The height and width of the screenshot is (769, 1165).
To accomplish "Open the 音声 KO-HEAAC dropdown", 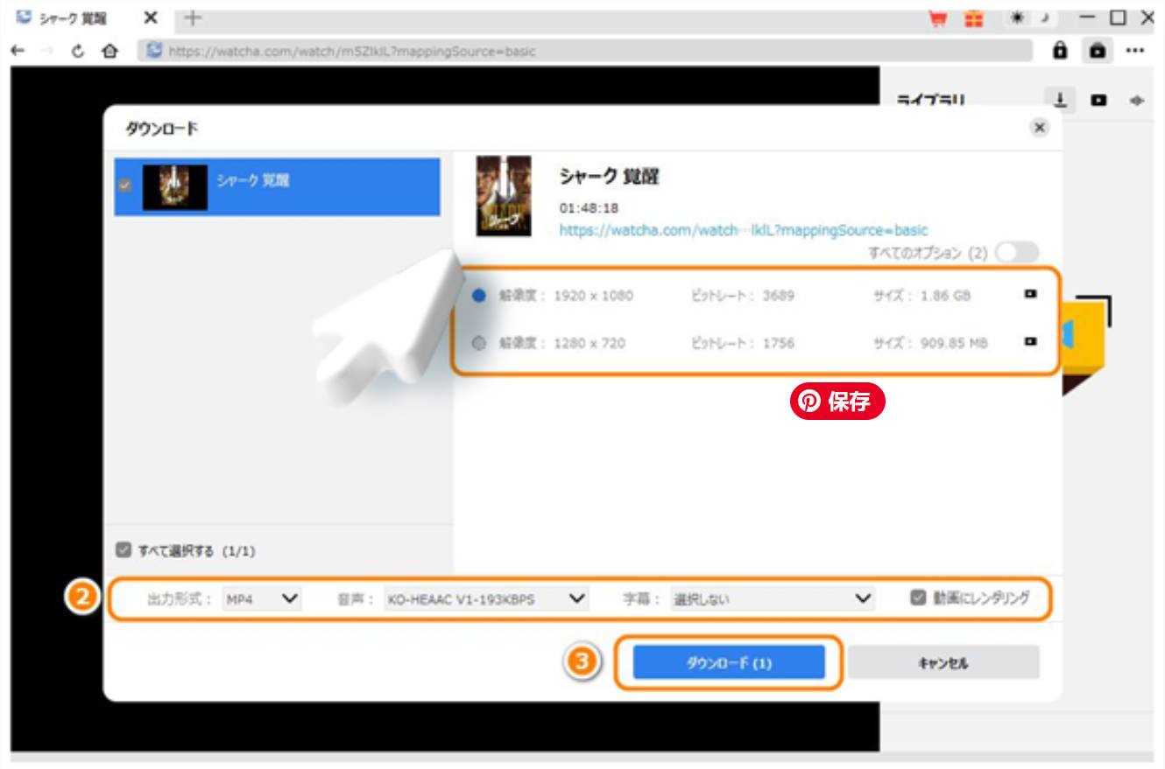I will tap(485, 599).
